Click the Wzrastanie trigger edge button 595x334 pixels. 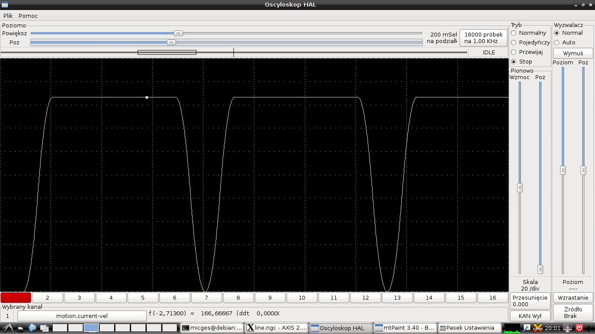click(573, 298)
